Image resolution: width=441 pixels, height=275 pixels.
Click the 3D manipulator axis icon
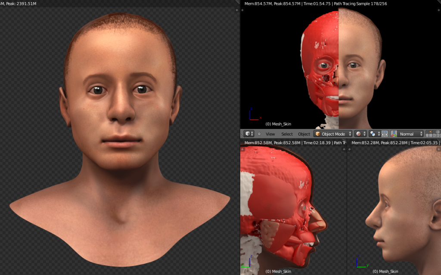[x=394, y=134]
